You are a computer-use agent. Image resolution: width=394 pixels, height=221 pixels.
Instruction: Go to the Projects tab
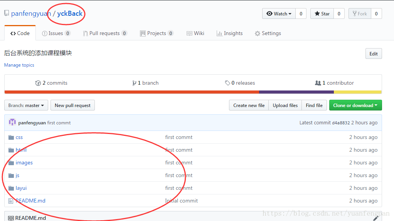tap(157, 33)
